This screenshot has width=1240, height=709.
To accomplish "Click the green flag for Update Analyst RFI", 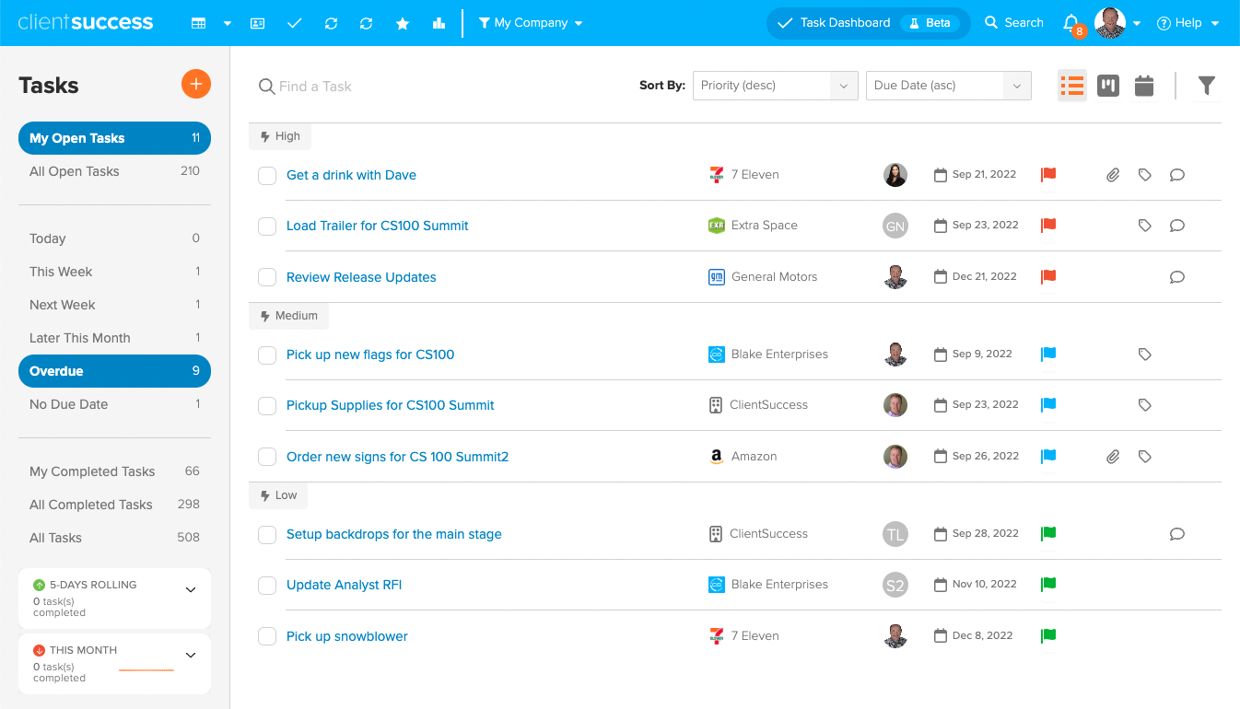I will (1048, 584).
